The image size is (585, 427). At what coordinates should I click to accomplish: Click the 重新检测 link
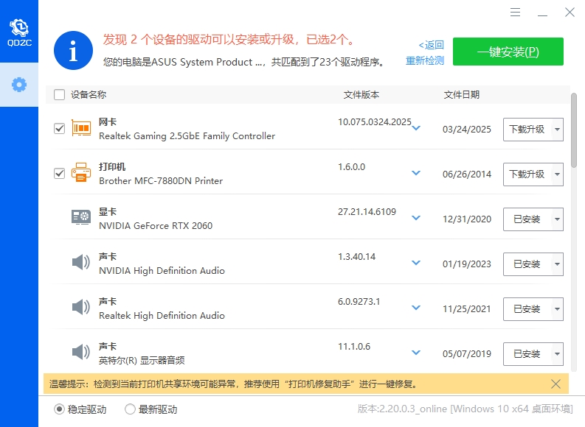coord(425,60)
